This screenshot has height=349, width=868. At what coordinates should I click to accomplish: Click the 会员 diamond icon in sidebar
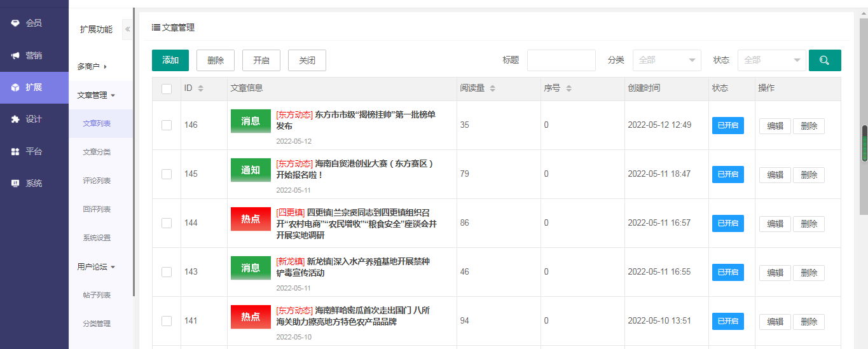(15, 23)
